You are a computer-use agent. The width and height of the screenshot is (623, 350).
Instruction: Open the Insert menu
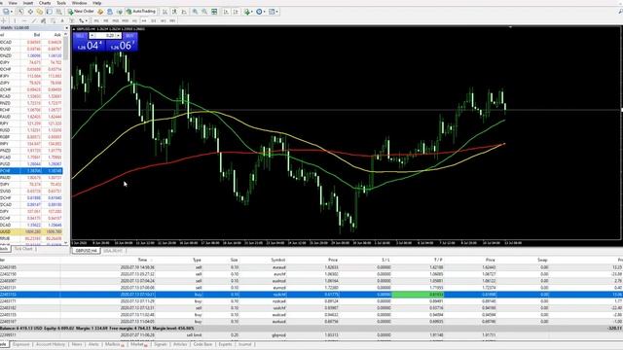[x=28, y=3]
